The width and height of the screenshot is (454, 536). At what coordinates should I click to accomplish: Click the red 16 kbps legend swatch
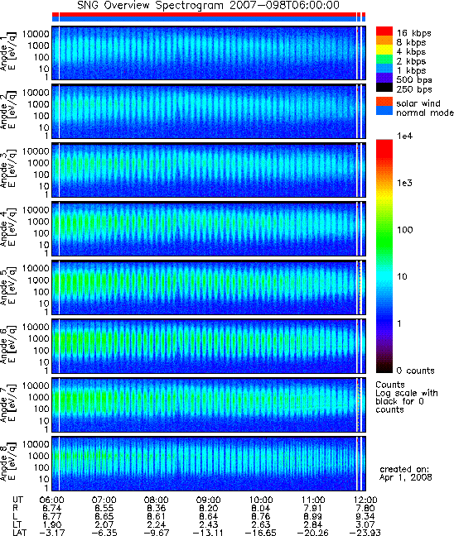[384, 31]
